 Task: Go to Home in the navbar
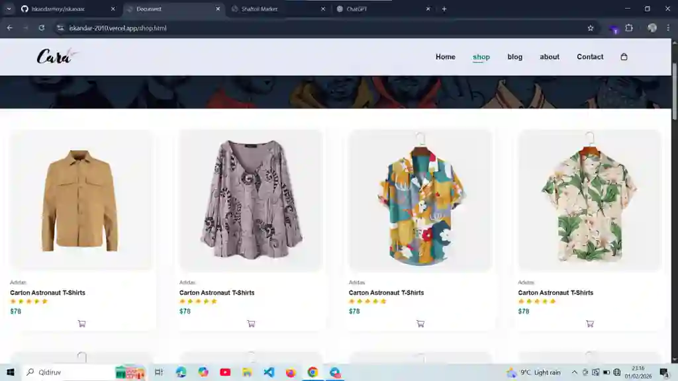[446, 57]
